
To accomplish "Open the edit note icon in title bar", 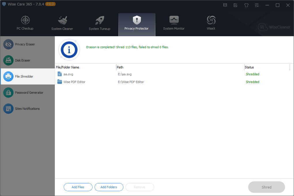I will point(235,5).
